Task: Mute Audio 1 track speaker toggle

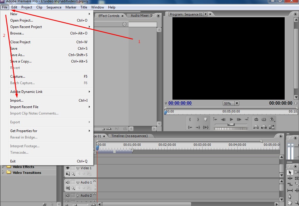Action: point(68,182)
